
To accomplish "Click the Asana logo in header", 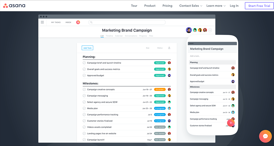I will tap(14, 6).
